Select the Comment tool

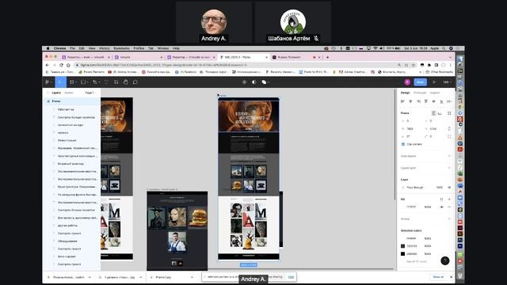pos(135,82)
